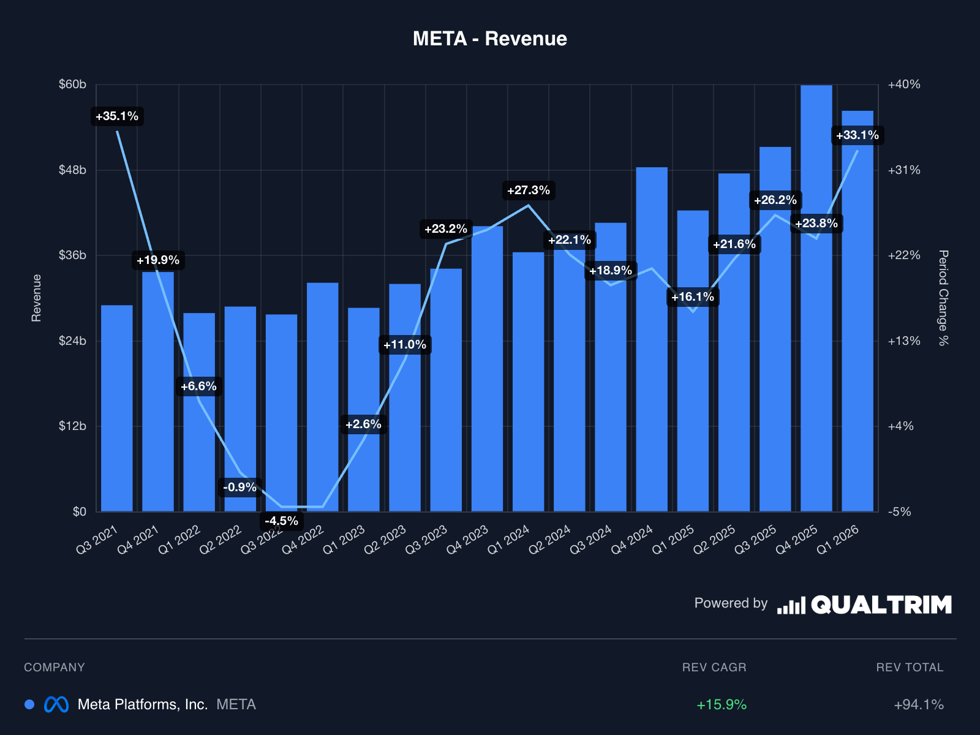
Task: Click the chart title META - Revenue
Action: click(490, 39)
